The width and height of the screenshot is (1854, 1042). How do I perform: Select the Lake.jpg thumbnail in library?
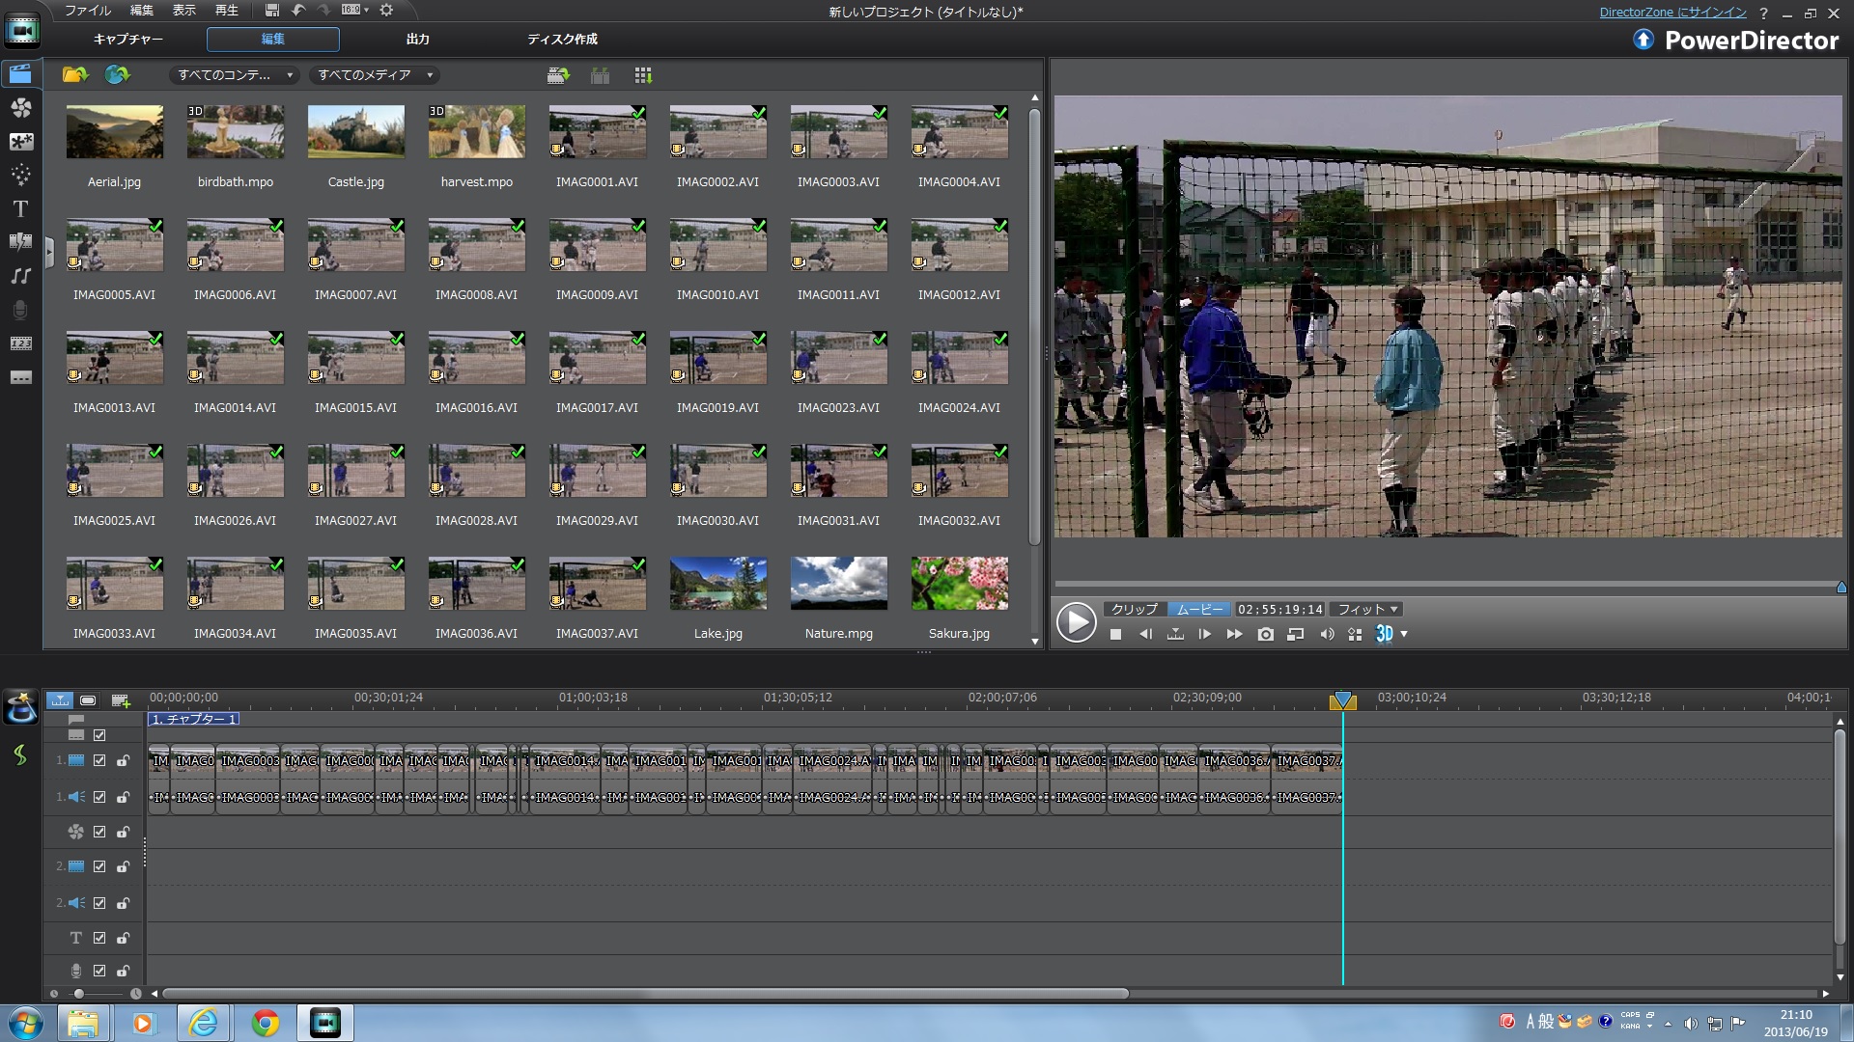(717, 584)
